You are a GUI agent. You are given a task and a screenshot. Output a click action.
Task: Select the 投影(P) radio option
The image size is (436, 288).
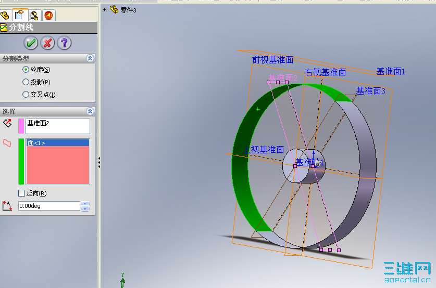tap(26, 82)
